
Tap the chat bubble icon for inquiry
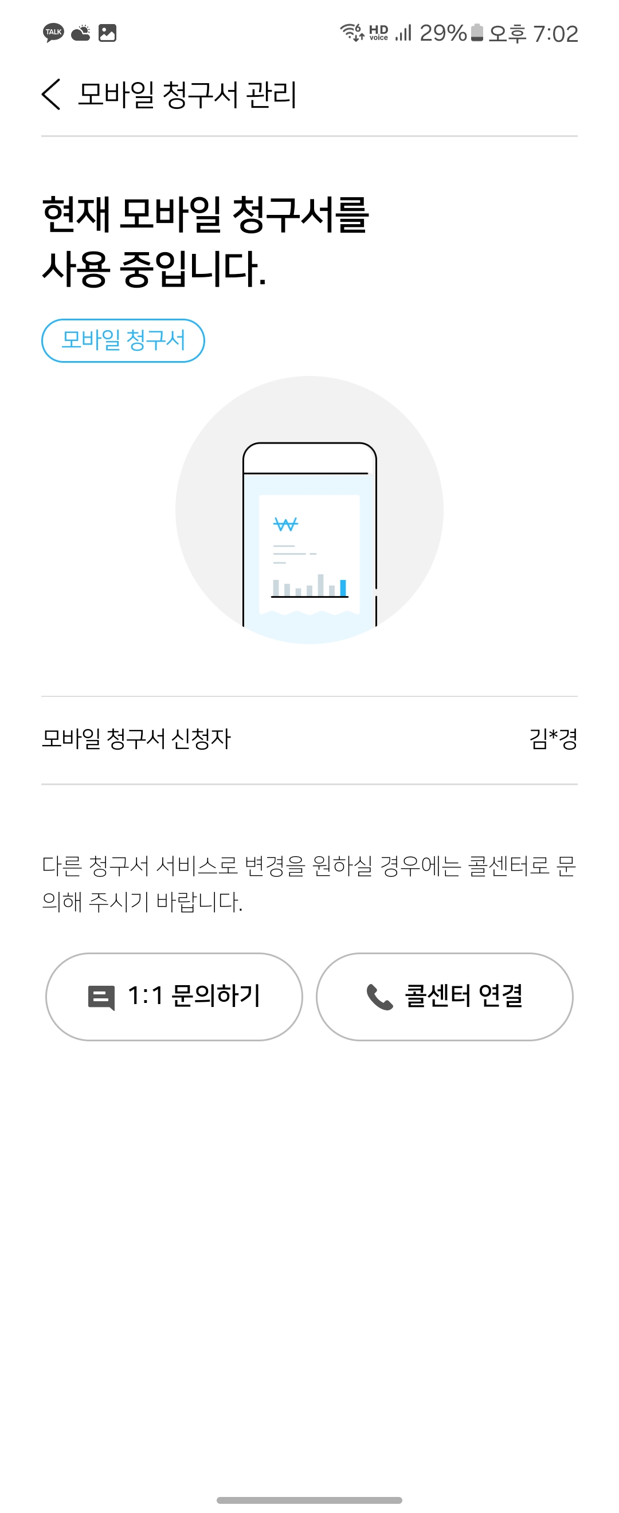101,997
